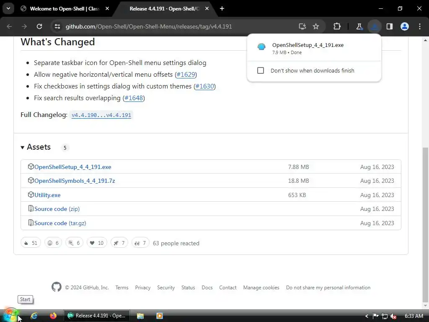Open the Windows Start button
Viewport: 429px width, 322px height.
[10, 316]
